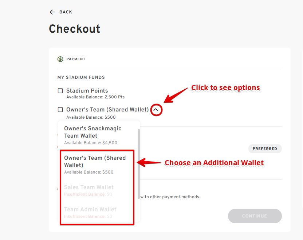Click the MY STADIUM FUNDS heading

point(81,77)
